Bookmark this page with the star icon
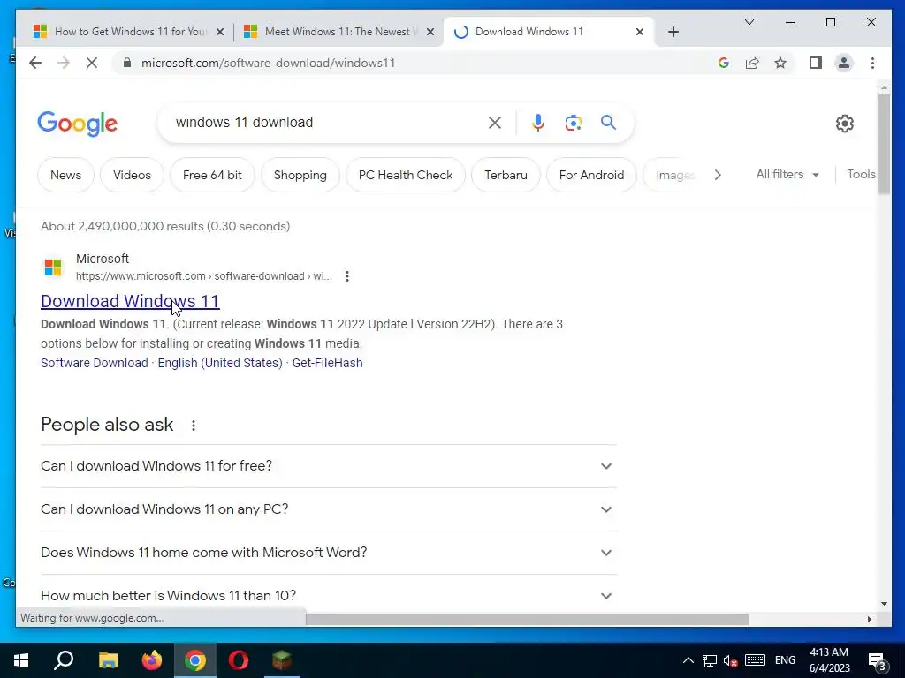This screenshot has height=678, width=905. [780, 63]
